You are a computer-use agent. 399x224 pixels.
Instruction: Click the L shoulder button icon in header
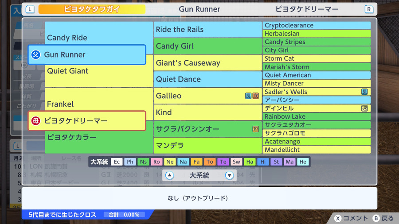(30, 9)
